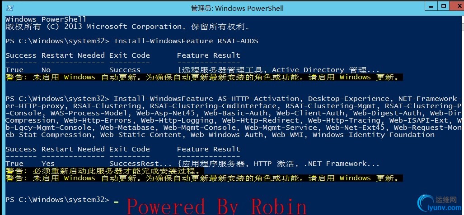Viewport: 464px width, 215px height.
Task: Maximize the PowerShell window
Action: coord(444,6)
